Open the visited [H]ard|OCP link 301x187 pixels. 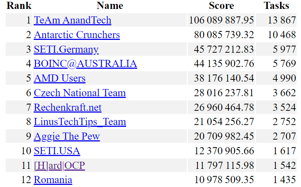click(59, 166)
